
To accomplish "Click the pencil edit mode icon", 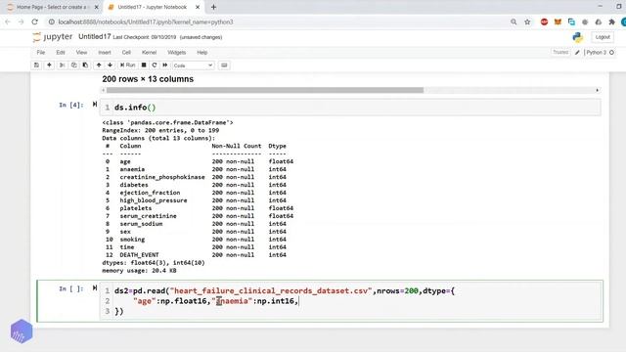I will click(577, 52).
